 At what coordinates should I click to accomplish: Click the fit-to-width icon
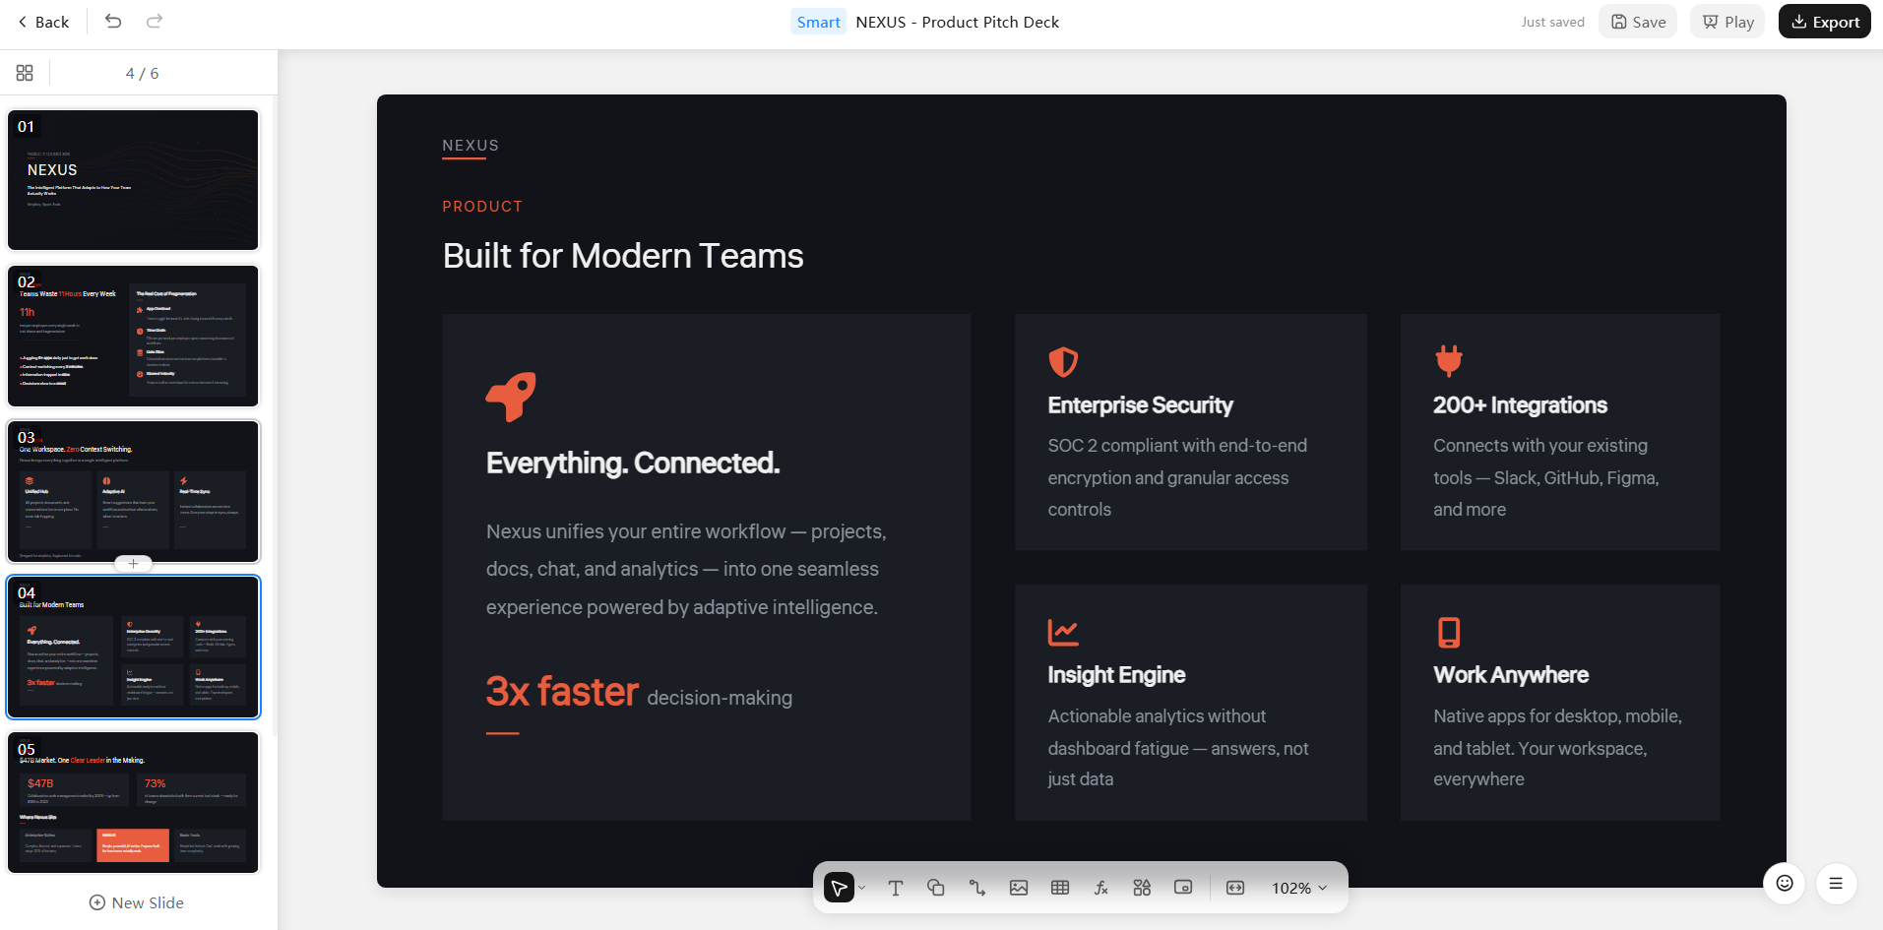tap(1235, 888)
